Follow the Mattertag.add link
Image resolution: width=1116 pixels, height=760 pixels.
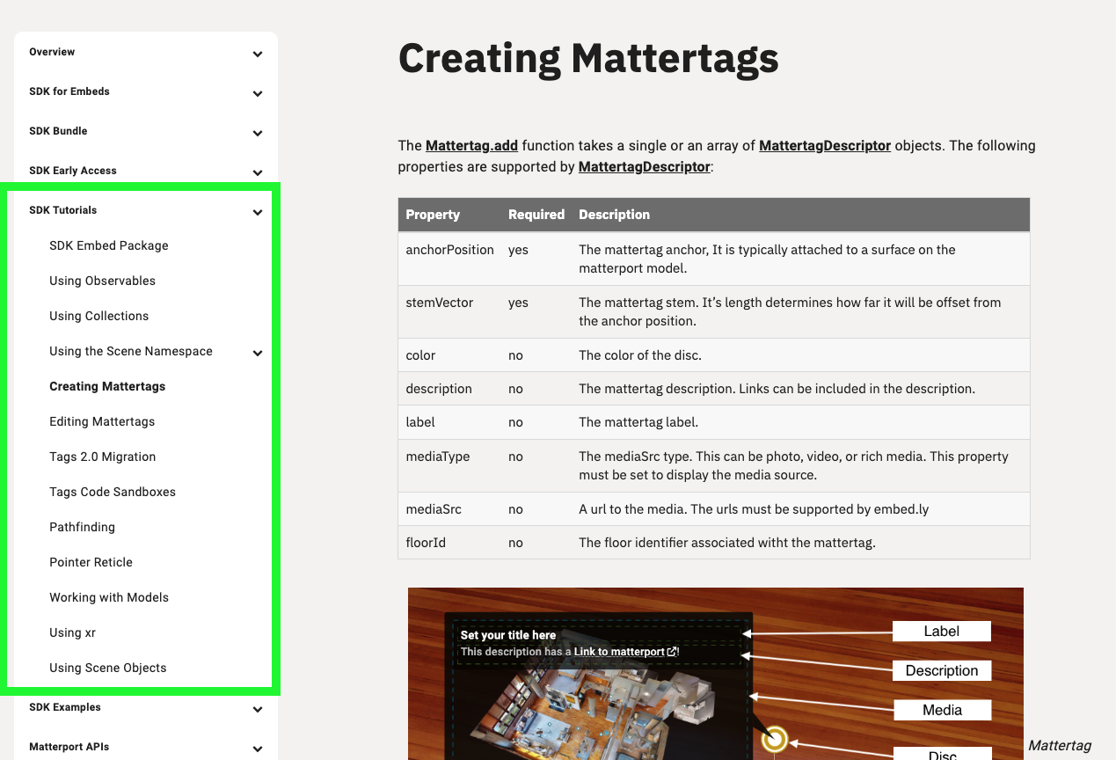click(x=471, y=145)
